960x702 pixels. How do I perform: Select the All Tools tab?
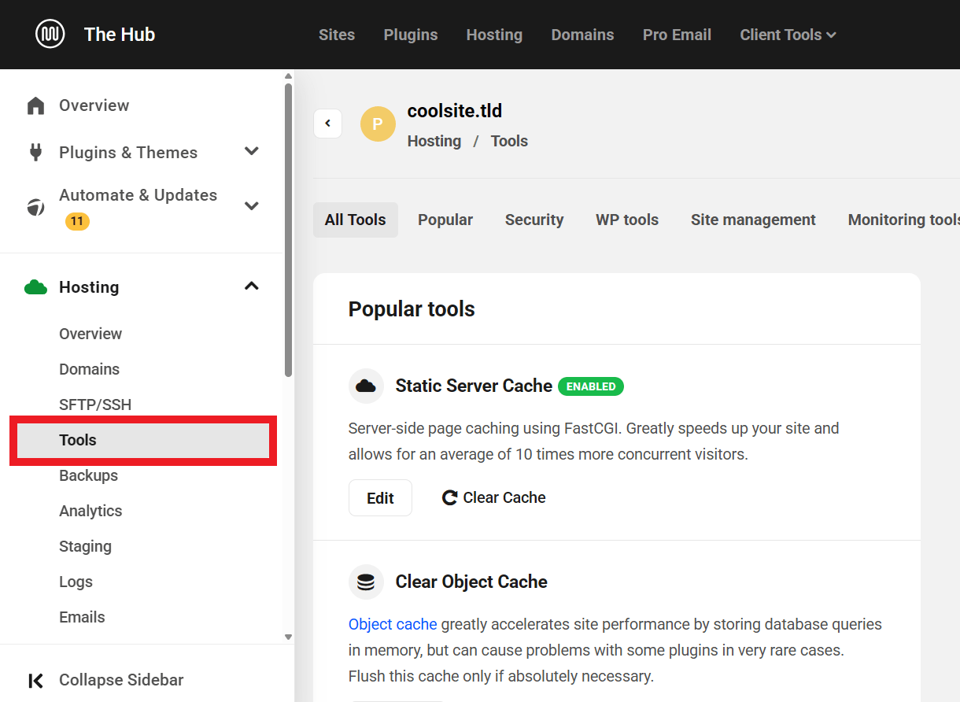[x=356, y=220]
